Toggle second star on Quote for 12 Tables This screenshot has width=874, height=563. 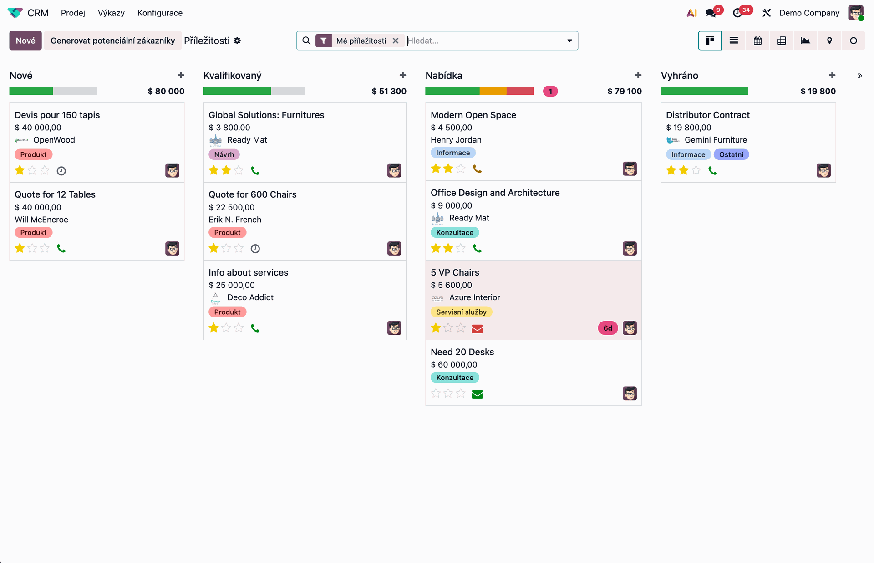click(x=32, y=248)
